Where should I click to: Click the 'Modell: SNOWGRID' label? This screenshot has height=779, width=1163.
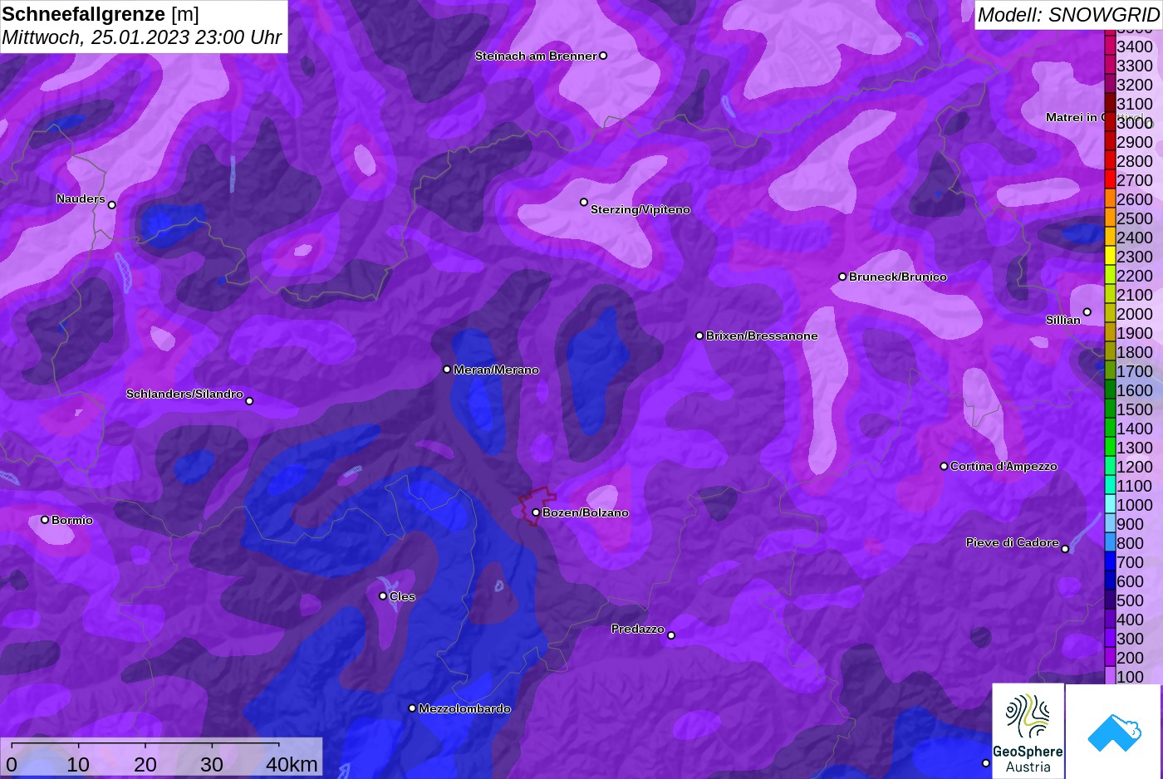click(1068, 15)
